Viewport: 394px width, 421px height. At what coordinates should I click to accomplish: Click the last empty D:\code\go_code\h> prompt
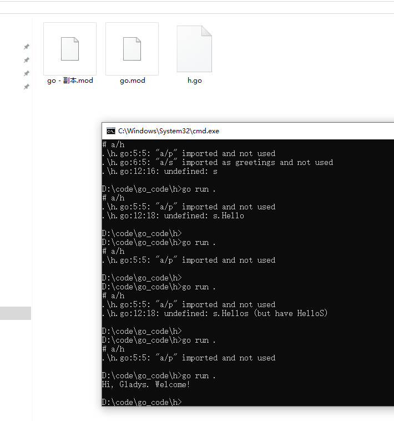142,402
